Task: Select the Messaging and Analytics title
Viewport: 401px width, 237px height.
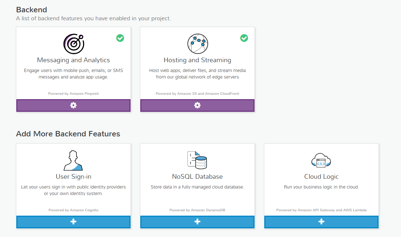Action: [73, 60]
